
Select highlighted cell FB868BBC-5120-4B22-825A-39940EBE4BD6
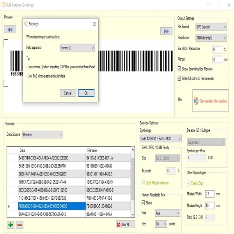click(x=52, y=206)
